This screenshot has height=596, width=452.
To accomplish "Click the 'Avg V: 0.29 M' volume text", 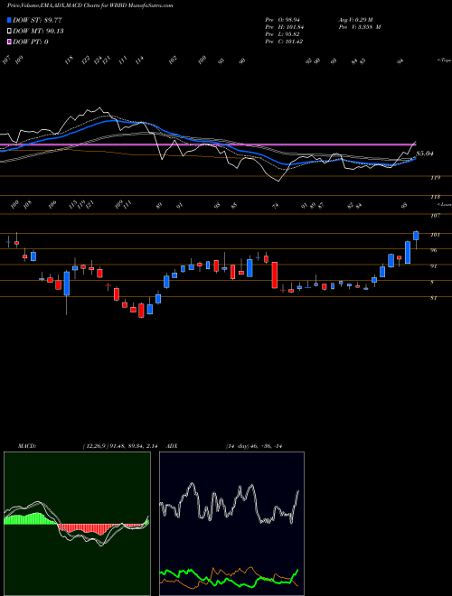I will click(357, 19).
